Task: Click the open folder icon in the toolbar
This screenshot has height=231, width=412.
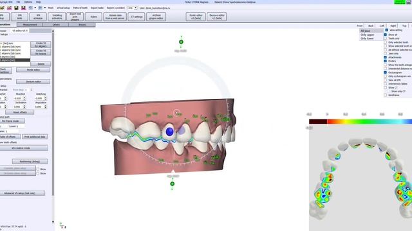Action: (x=2, y=8)
